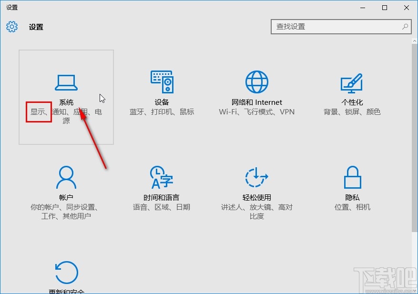Open the Devices (设备) settings icon
Image resolution: width=418 pixels, height=294 pixels.
pyautogui.click(x=162, y=81)
